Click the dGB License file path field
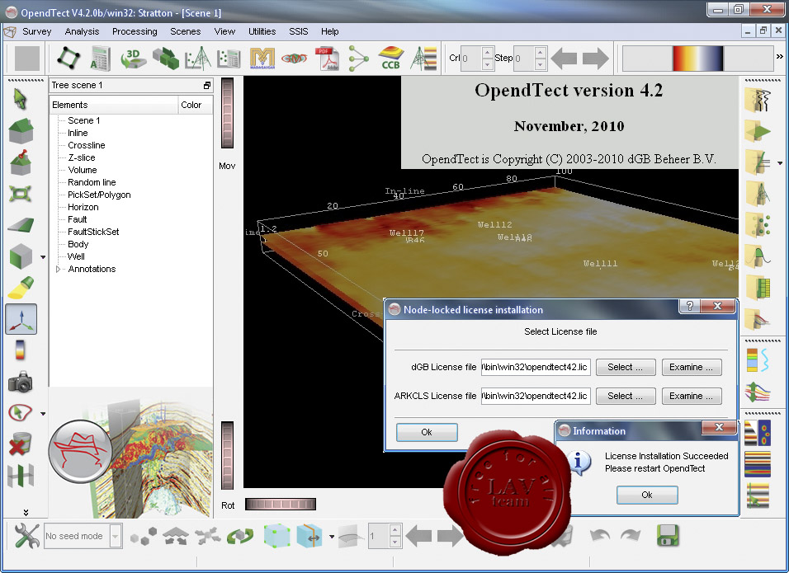Image resolution: width=789 pixels, height=573 pixels. [x=536, y=367]
